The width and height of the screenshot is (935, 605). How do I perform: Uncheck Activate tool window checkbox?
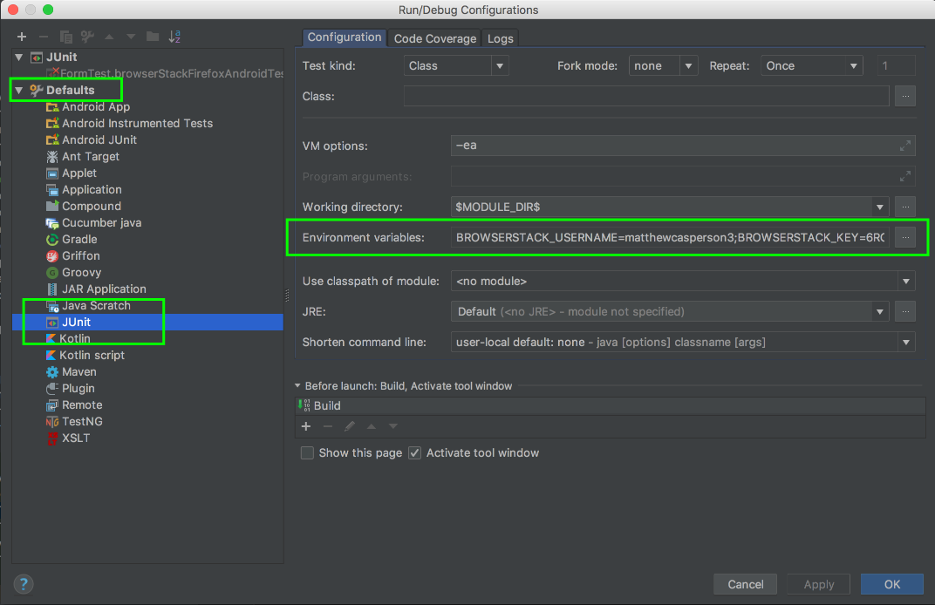[415, 453]
